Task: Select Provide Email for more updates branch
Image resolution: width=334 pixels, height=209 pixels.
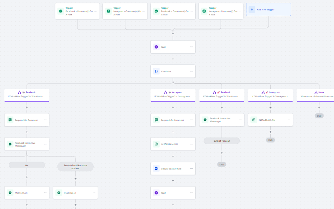Action: [x=75, y=167]
